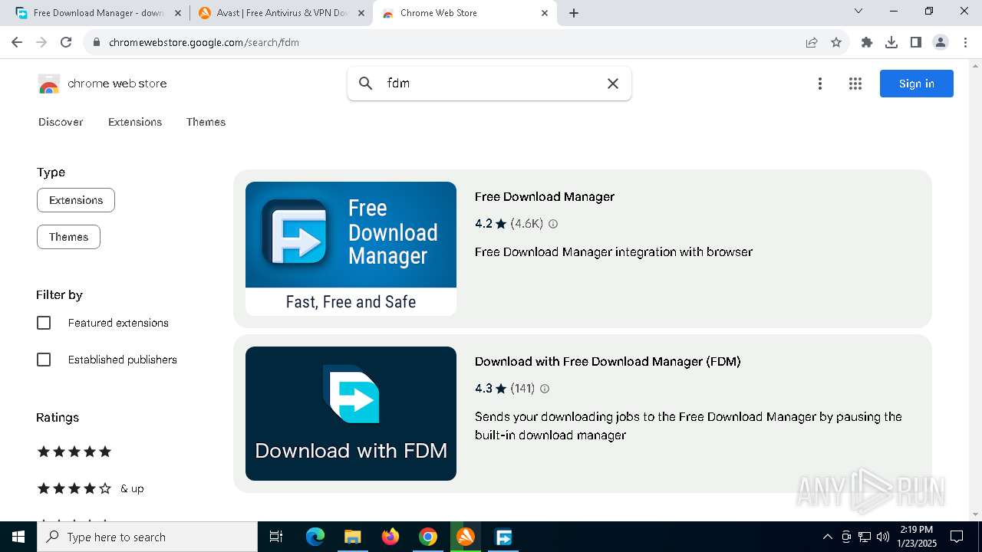The width and height of the screenshot is (982, 552).
Task: Open the taskbar clock and date
Action: (917, 537)
